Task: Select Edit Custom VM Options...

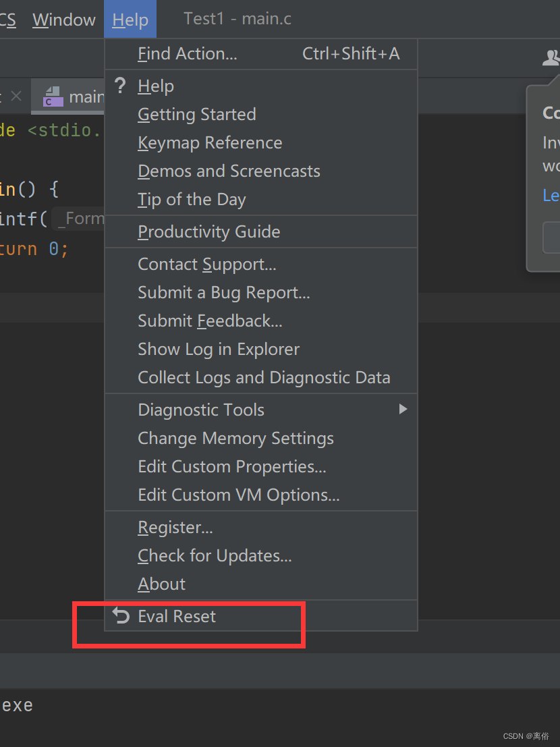Action: pos(261,495)
